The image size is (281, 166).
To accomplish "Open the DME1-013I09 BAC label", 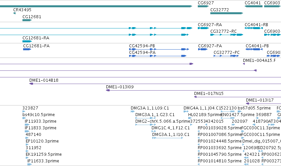I will tap(120, 87).
